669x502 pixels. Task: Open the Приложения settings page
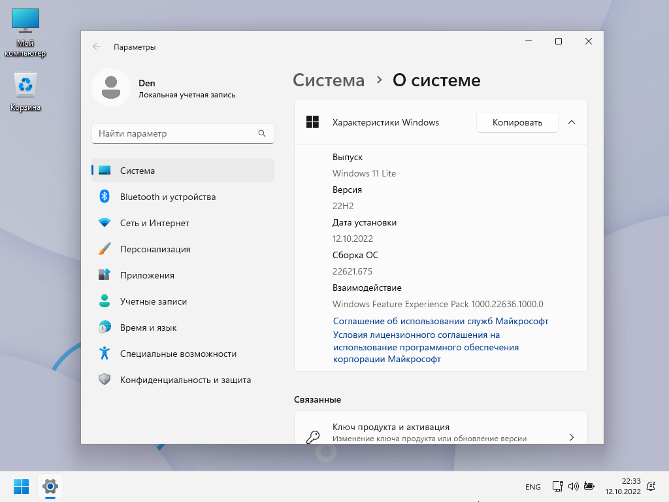point(147,275)
